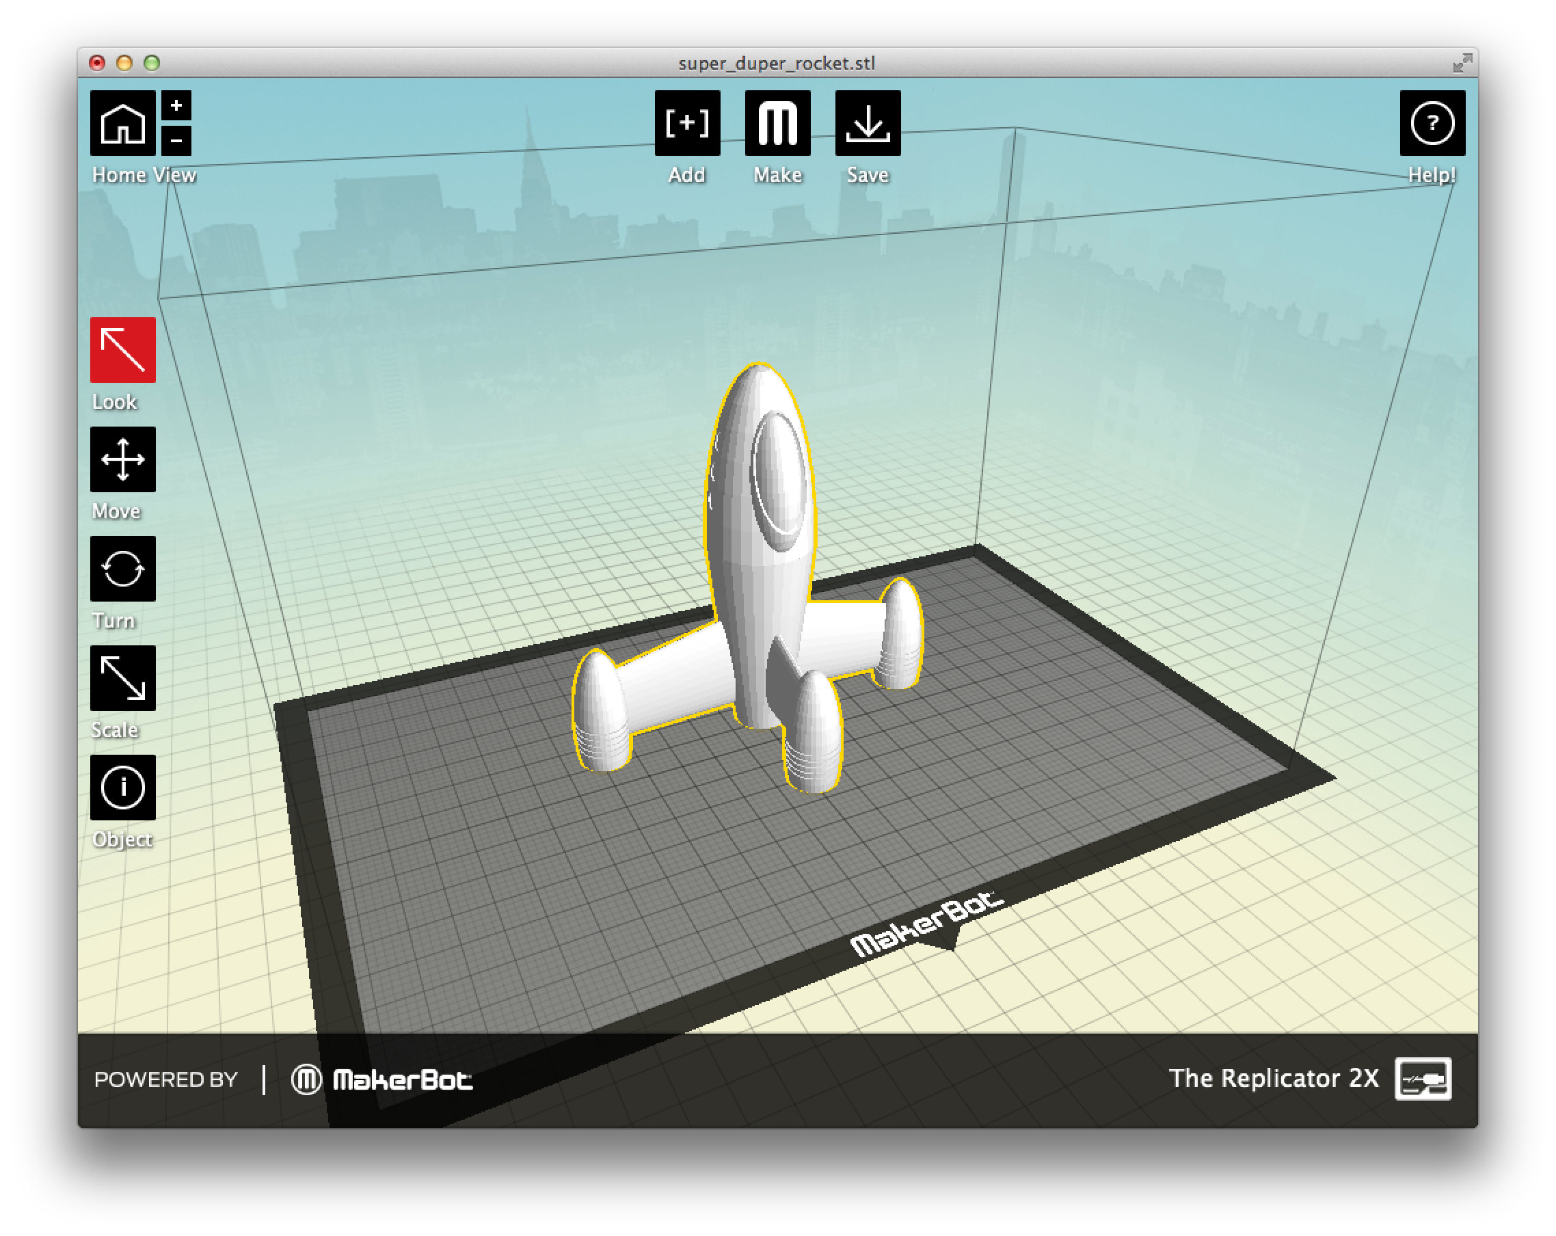Click the printer connection status icon
The width and height of the screenshot is (1556, 1236).
[1424, 1079]
